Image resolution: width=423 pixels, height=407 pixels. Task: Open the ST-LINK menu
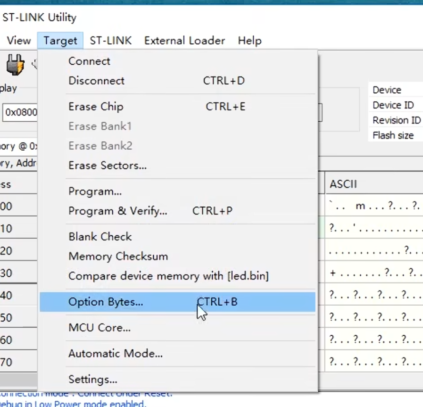pos(110,41)
